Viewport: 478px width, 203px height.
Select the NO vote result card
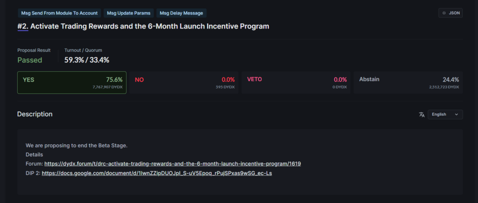pos(184,83)
